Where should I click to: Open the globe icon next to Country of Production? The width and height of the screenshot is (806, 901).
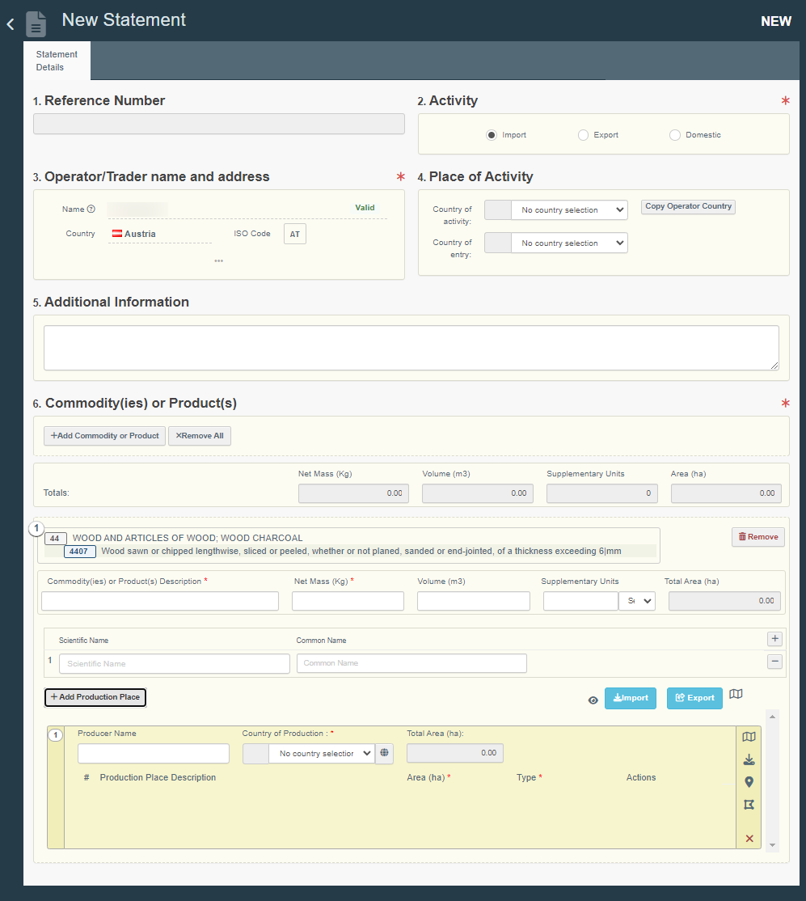384,753
